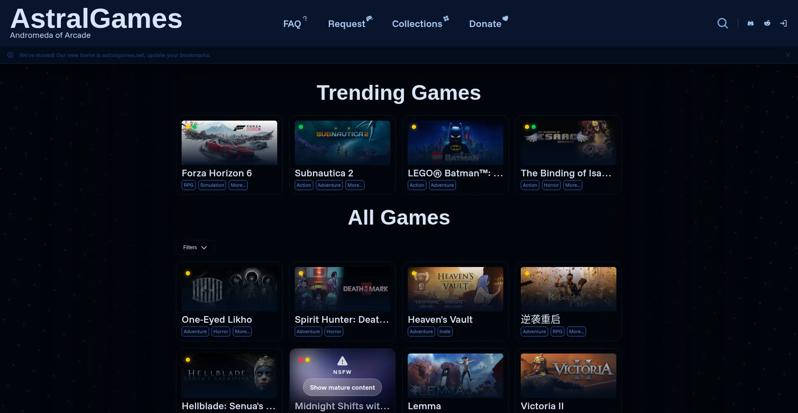Viewport: 798px width, 413px height.
Task: Dismiss the 'We've moved' banner
Action: coord(788,55)
